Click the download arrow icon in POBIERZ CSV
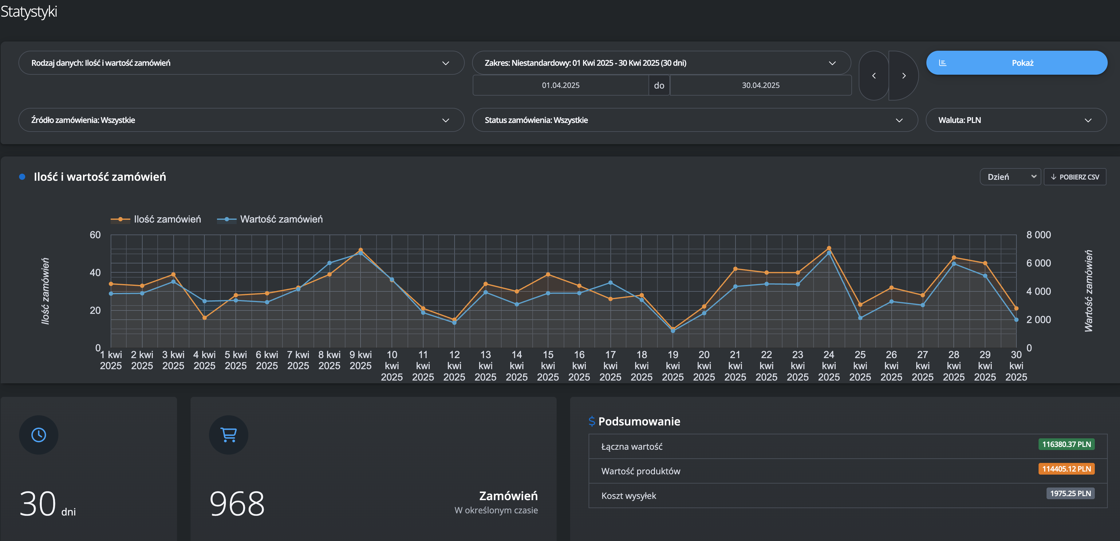This screenshot has width=1120, height=541. click(x=1054, y=177)
